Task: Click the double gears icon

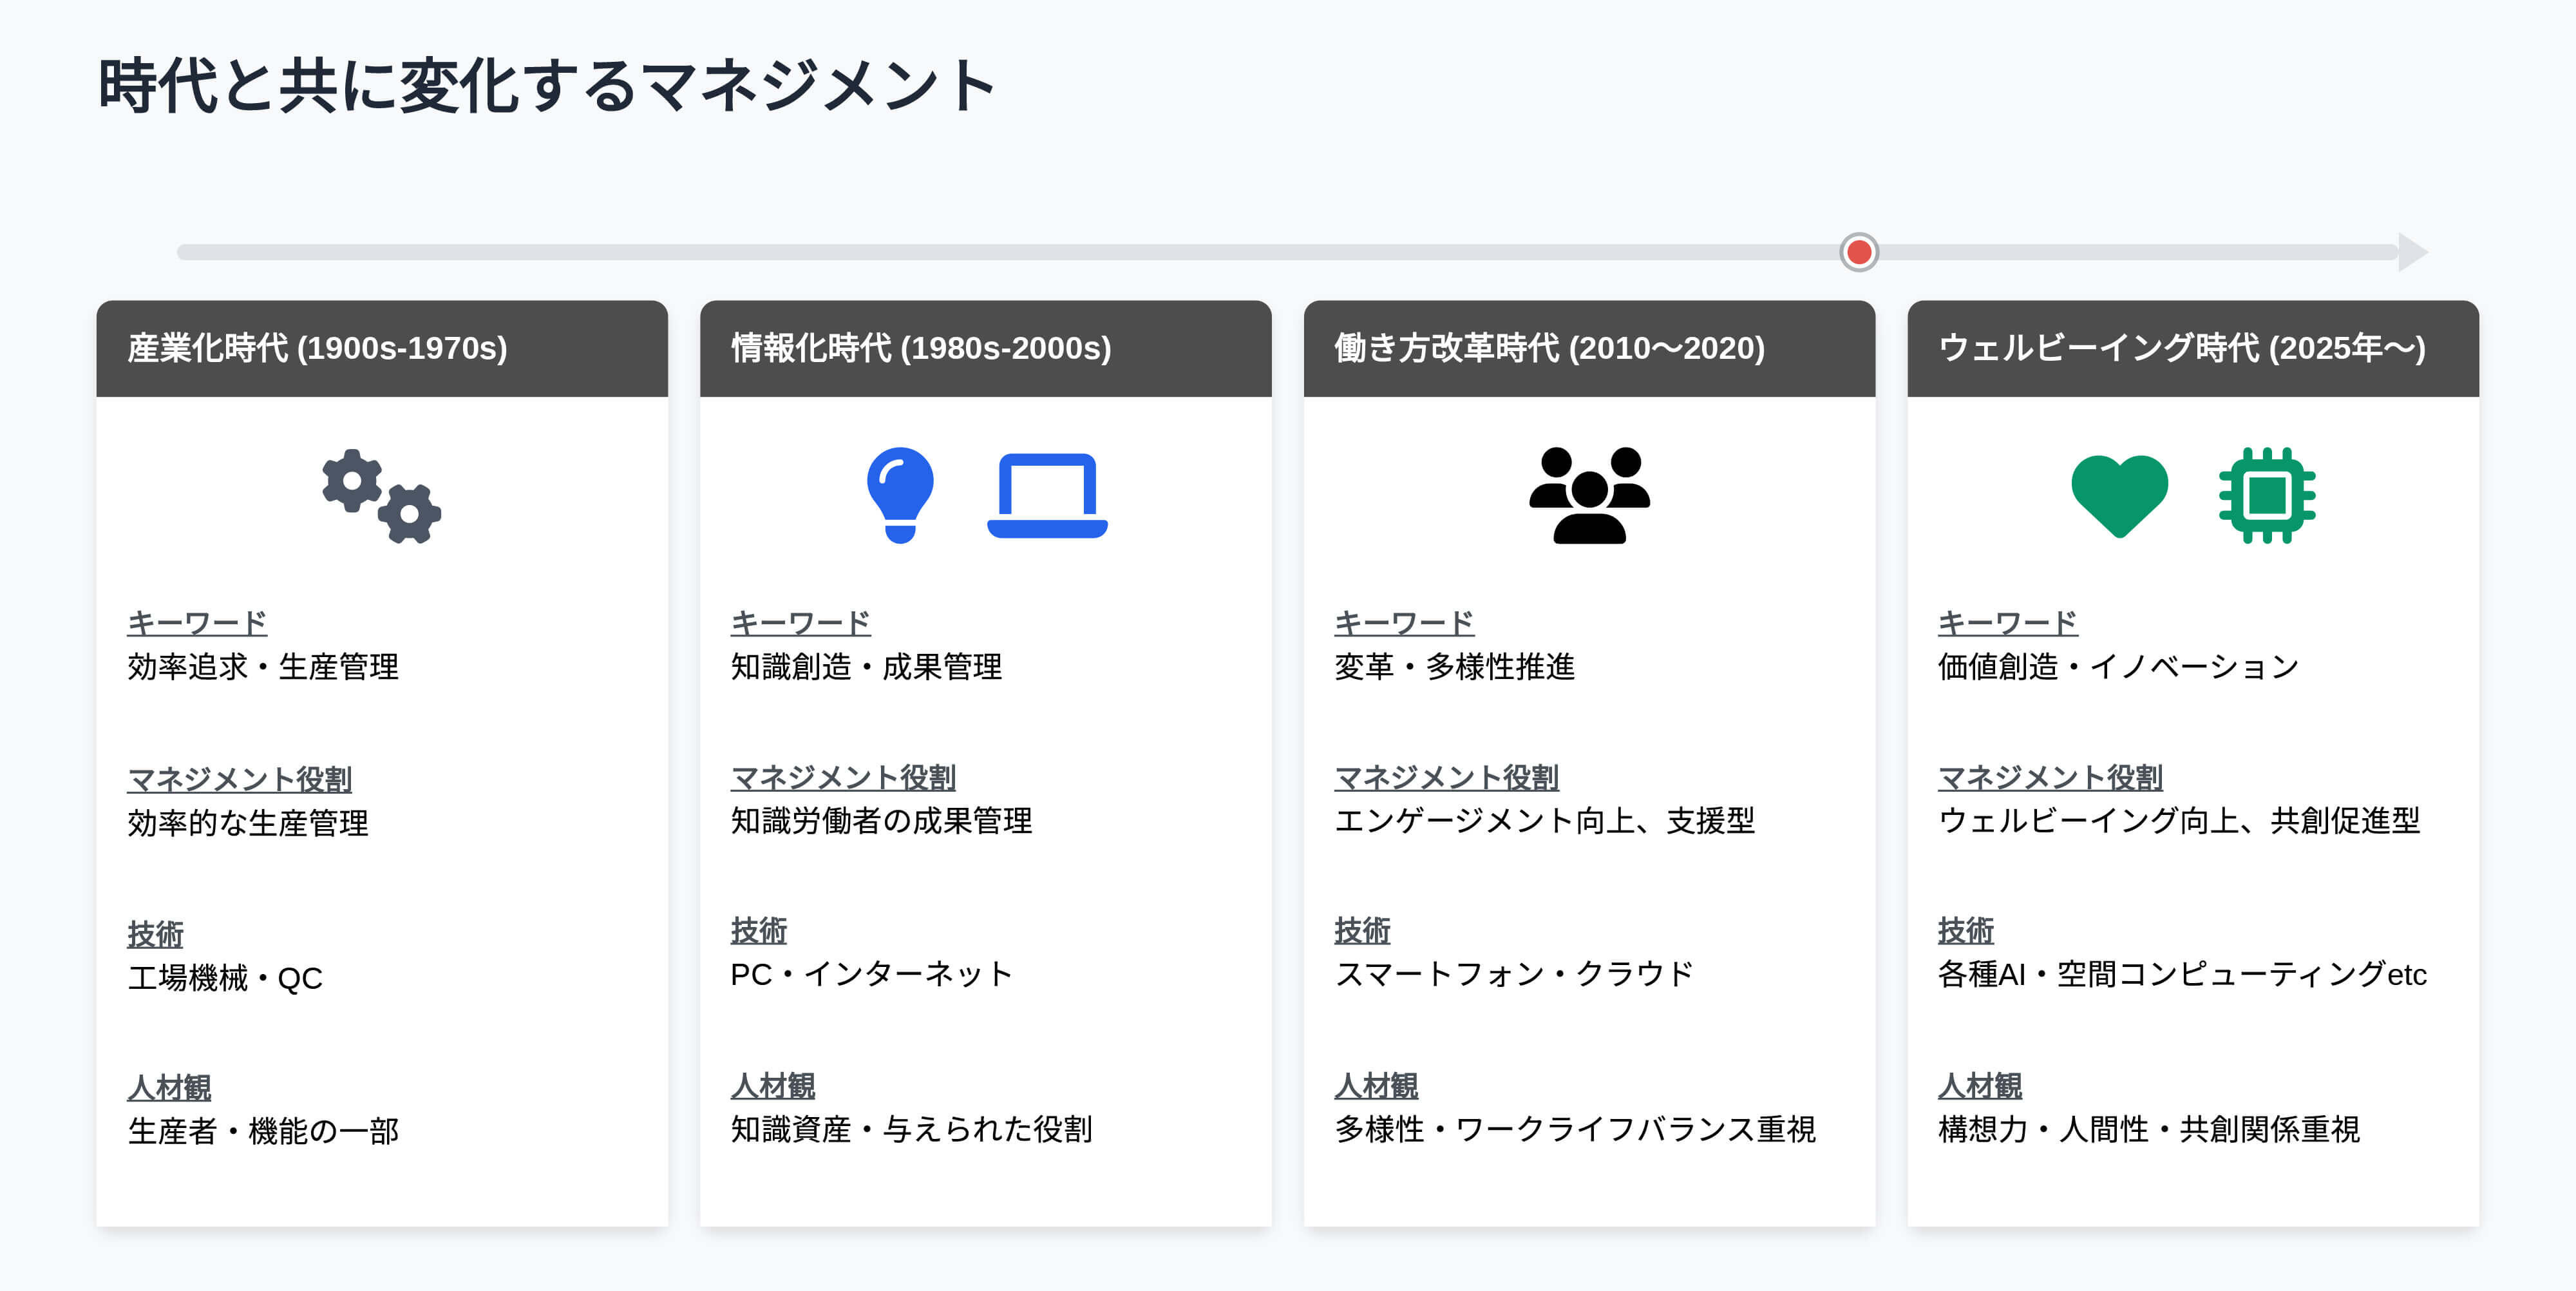Action: pos(381,496)
